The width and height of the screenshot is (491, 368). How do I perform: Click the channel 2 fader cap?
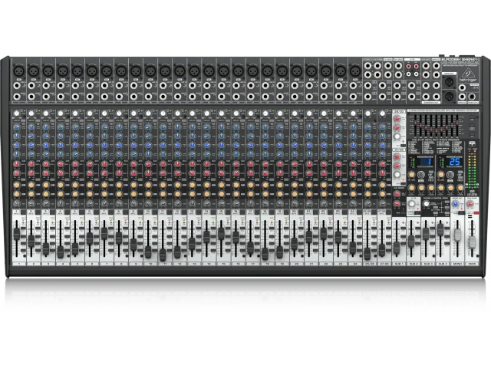tap(31, 241)
